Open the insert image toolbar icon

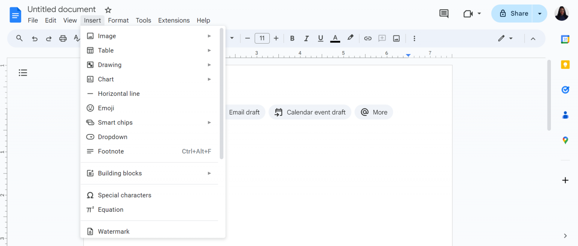tap(396, 38)
